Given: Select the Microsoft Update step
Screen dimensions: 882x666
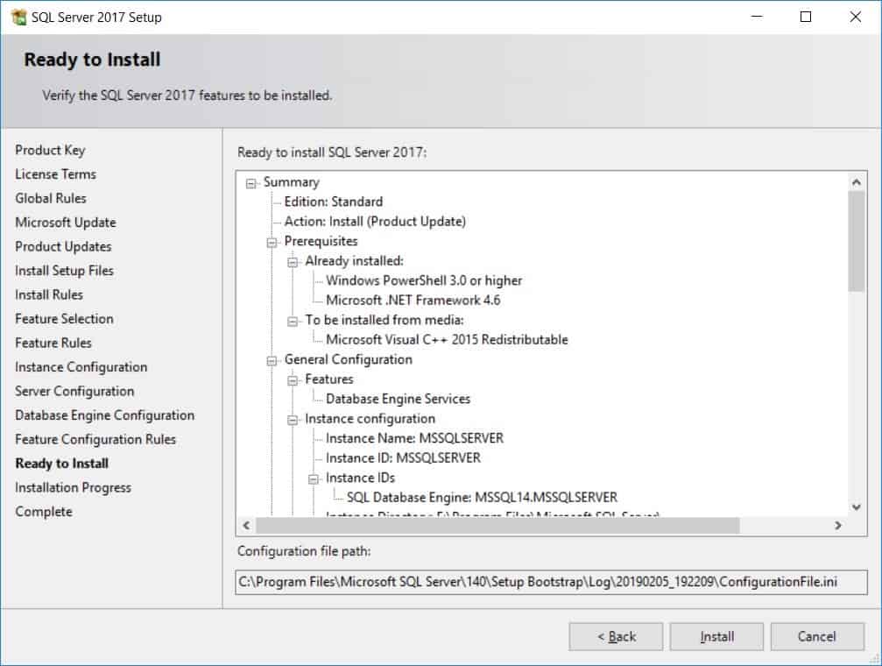Looking at the screenshot, I should [66, 223].
